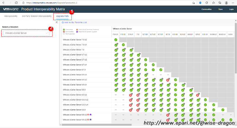
Task: Click the red X in row 6.0.0 U2, column 7.0
Action: [x=138, y=100]
